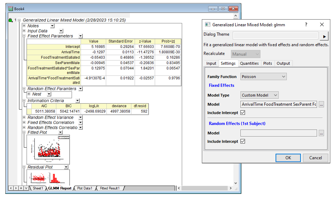Select the BIC value 5042.14741
This screenshot has height=197, width=336.
point(68,111)
